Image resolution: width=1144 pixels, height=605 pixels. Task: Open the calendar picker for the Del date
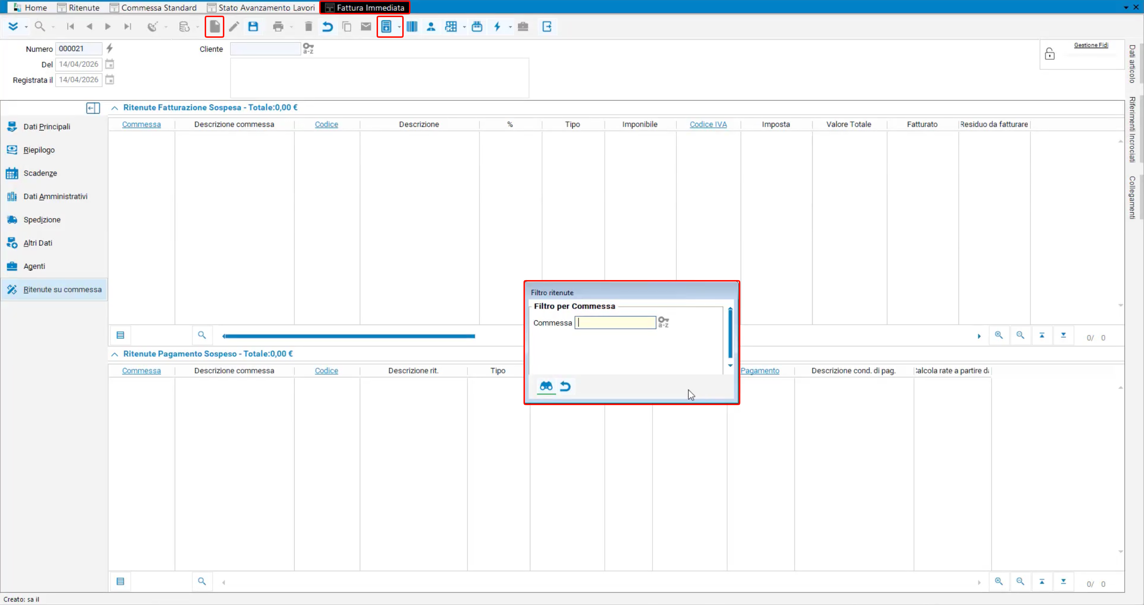pos(110,64)
